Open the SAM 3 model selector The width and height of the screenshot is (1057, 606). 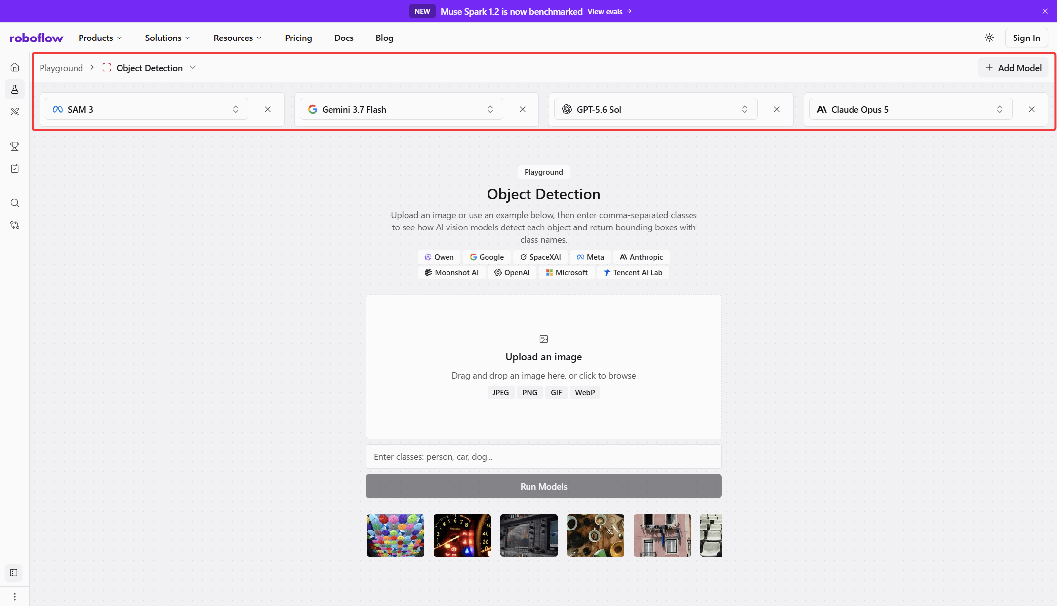[x=147, y=109]
